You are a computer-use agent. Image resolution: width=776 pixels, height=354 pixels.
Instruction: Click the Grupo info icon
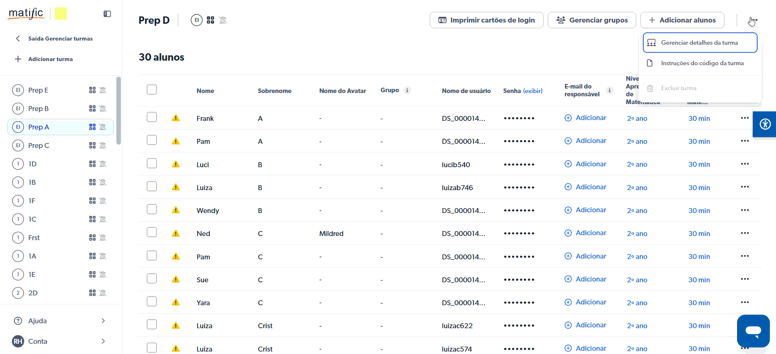(x=407, y=91)
